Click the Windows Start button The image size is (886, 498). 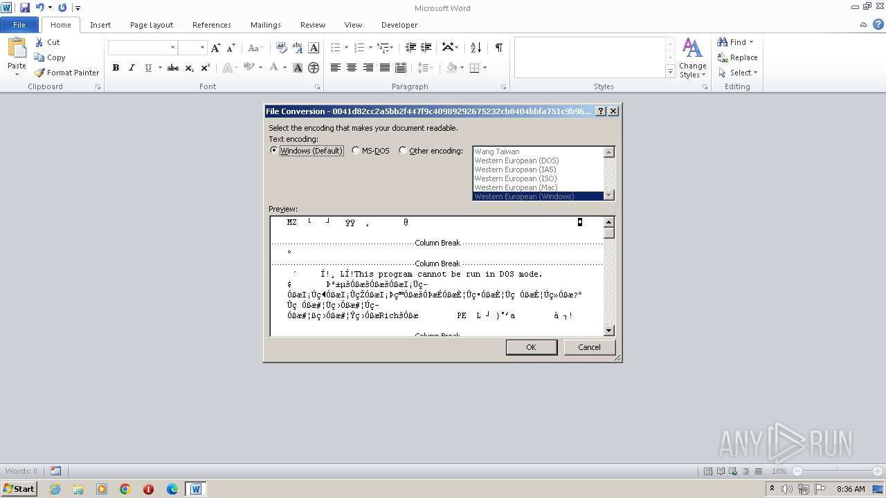19,489
